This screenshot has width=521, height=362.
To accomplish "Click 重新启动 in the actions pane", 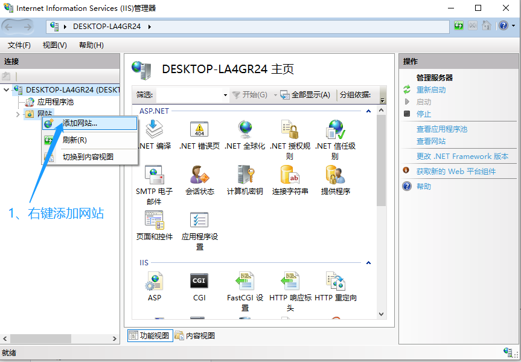I will [431, 90].
